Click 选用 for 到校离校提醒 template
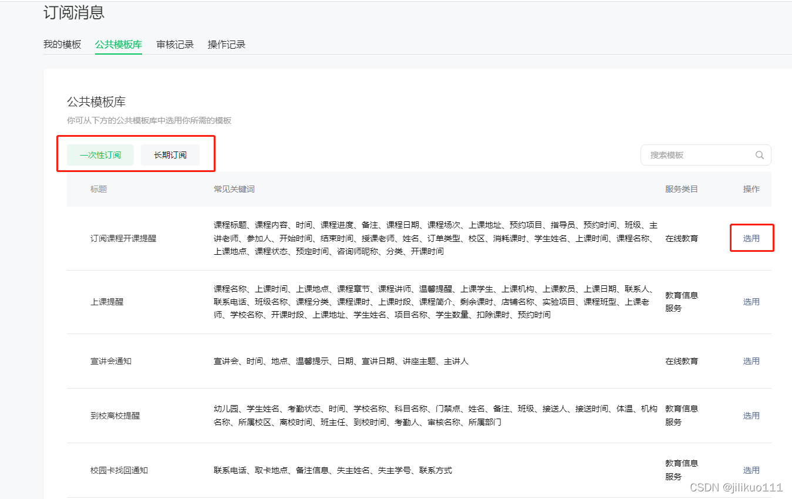Viewport: 792px width, 499px height. [x=750, y=415]
